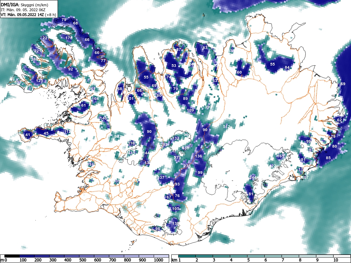The width and height of the screenshot is (351, 263).
Task: Select the 1000 m pale lilac legend swatch
Action: click(161, 256)
